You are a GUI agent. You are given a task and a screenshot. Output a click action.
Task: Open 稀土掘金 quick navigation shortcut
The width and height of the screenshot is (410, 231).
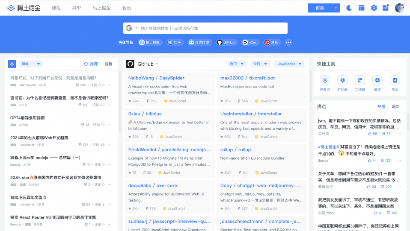click(150, 42)
